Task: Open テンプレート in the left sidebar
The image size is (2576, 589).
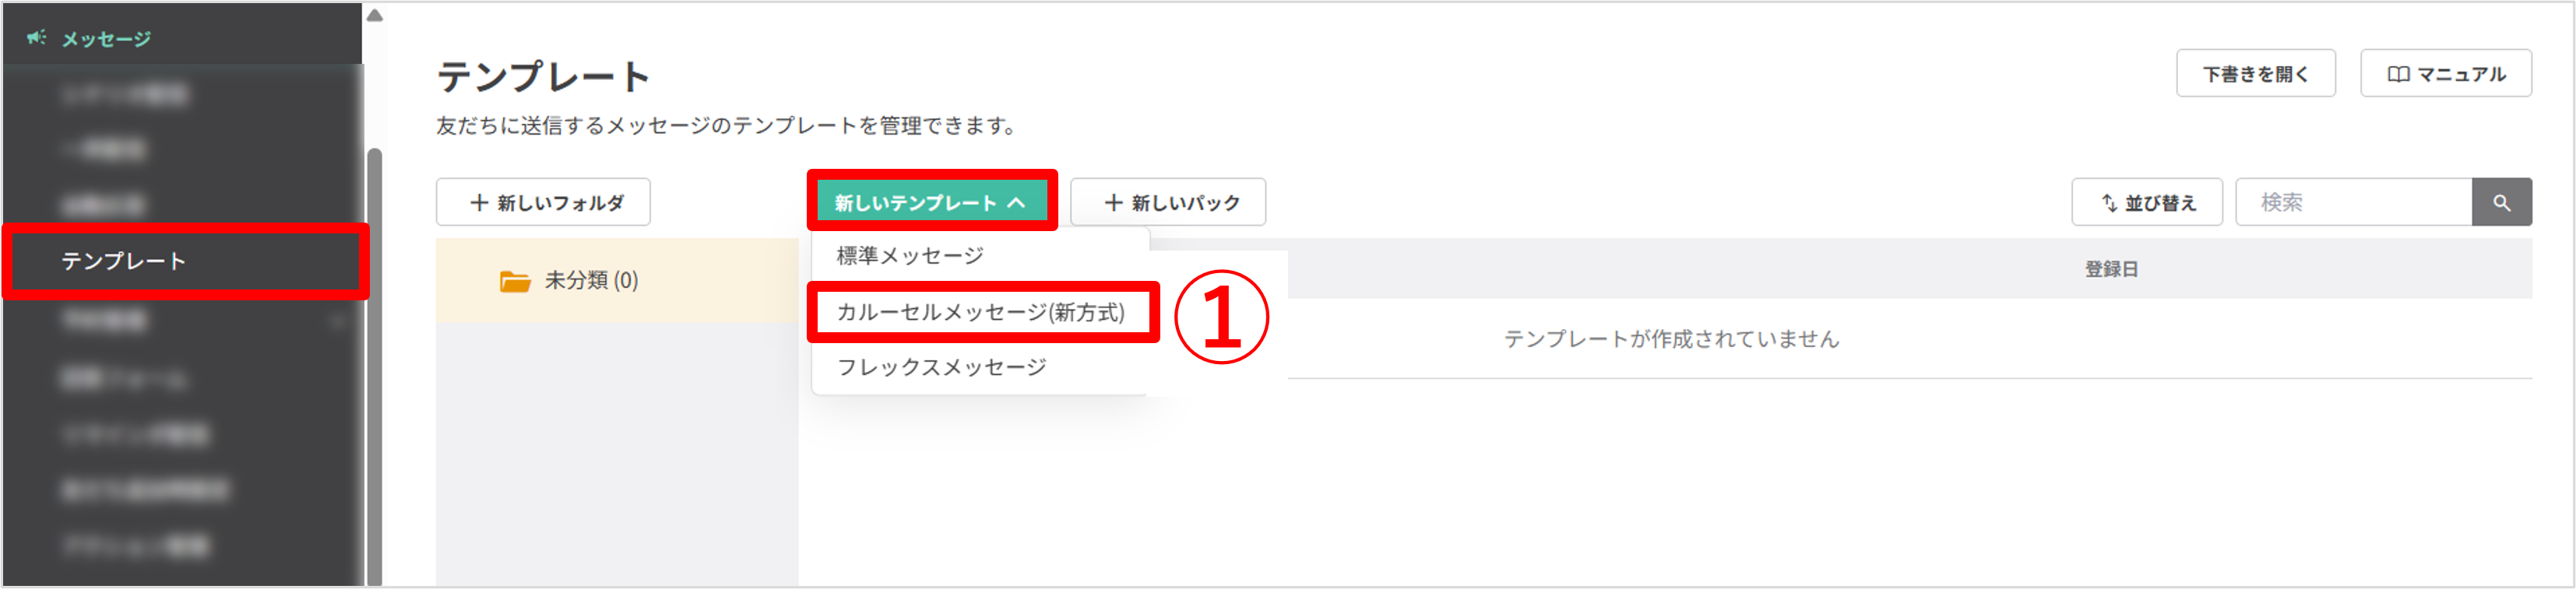Action: coord(124,261)
